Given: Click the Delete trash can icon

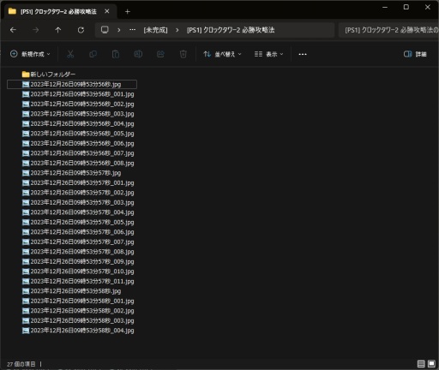Looking at the screenshot, I should pos(183,54).
